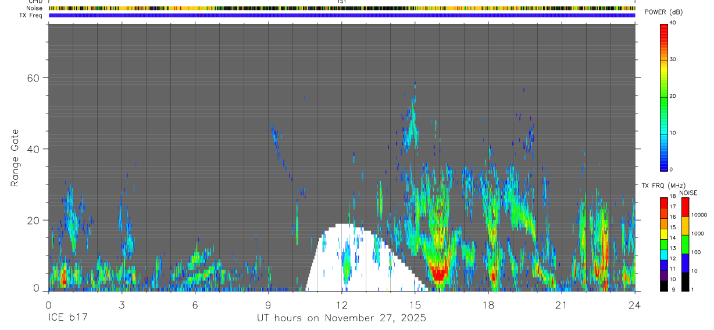Screen dimensions: 714x330
Task: Select the cyan 12-13 MHz frequency swatch
Action: (x=664, y=254)
